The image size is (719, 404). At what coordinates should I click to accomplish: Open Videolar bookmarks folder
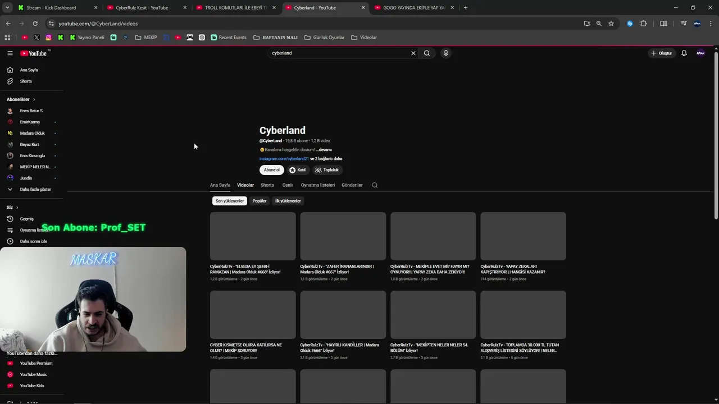(364, 38)
